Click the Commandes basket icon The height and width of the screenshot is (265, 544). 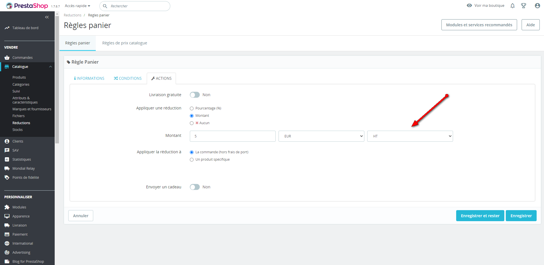coord(7,58)
